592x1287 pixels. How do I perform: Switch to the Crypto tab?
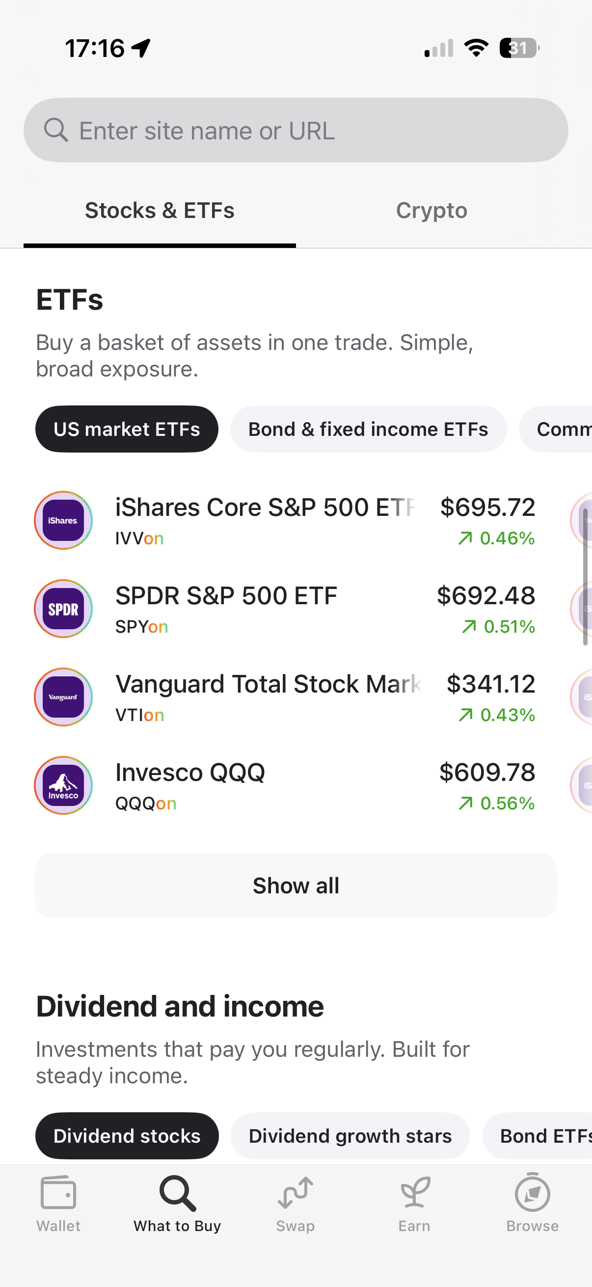pyautogui.click(x=431, y=211)
